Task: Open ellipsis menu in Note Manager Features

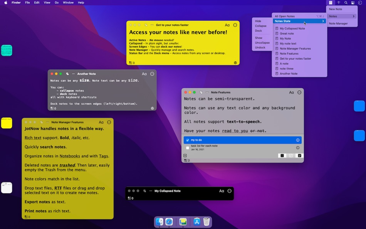Action: point(109,122)
